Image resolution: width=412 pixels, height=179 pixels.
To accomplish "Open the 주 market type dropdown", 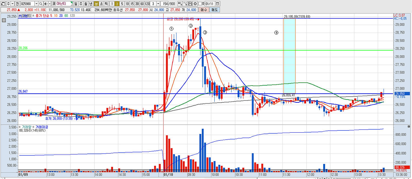I will [x=10, y=4].
